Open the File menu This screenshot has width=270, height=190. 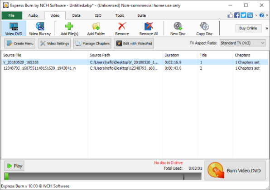click(x=12, y=15)
